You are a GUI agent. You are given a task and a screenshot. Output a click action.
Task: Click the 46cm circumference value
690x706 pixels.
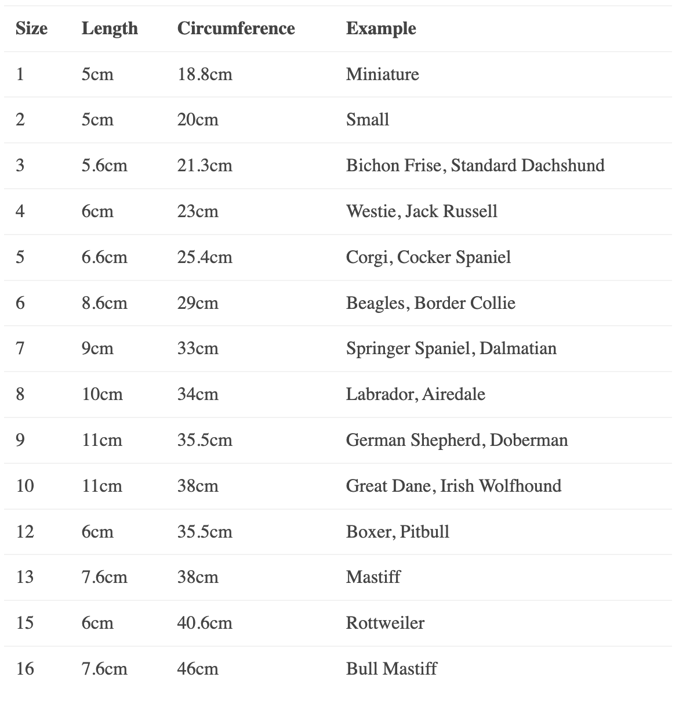(198, 668)
